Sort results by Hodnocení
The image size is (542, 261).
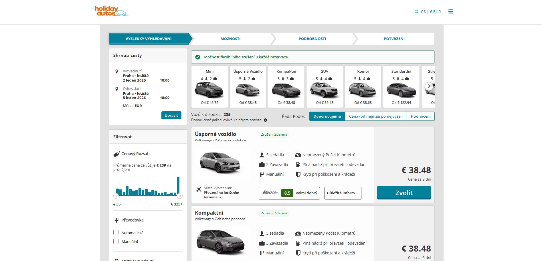pyautogui.click(x=421, y=116)
